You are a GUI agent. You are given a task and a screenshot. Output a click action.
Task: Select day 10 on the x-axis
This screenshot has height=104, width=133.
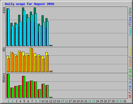tap(43, 101)
